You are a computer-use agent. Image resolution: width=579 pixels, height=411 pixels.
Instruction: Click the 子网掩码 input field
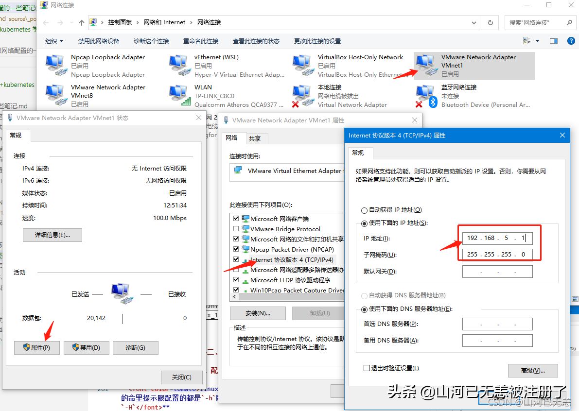497,255
